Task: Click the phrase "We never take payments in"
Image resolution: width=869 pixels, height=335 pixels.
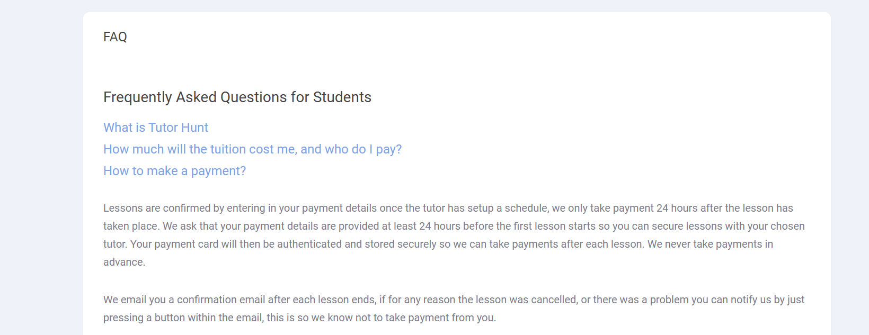Action: point(710,244)
